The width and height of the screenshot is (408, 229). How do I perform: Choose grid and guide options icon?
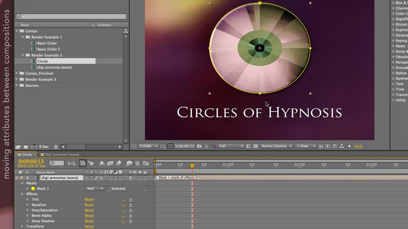click(163, 146)
